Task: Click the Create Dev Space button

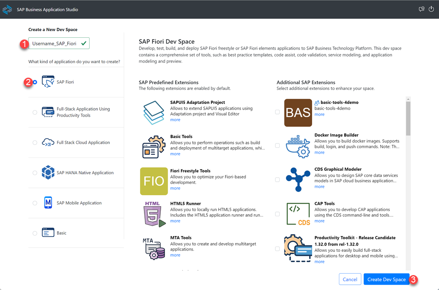Action: 386,279
